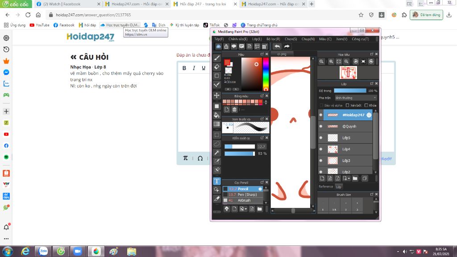457x257 pixels.
Task: Click fit-to-window icon in Navigator panel
Action: point(339,62)
